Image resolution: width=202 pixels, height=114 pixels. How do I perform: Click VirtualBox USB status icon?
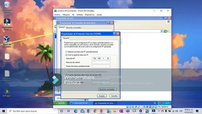[139, 107]
